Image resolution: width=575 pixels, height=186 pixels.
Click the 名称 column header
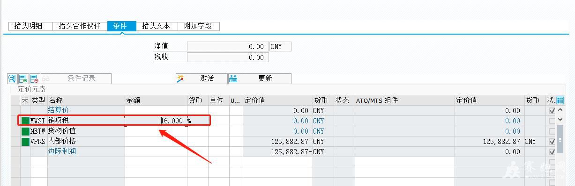(86, 100)
